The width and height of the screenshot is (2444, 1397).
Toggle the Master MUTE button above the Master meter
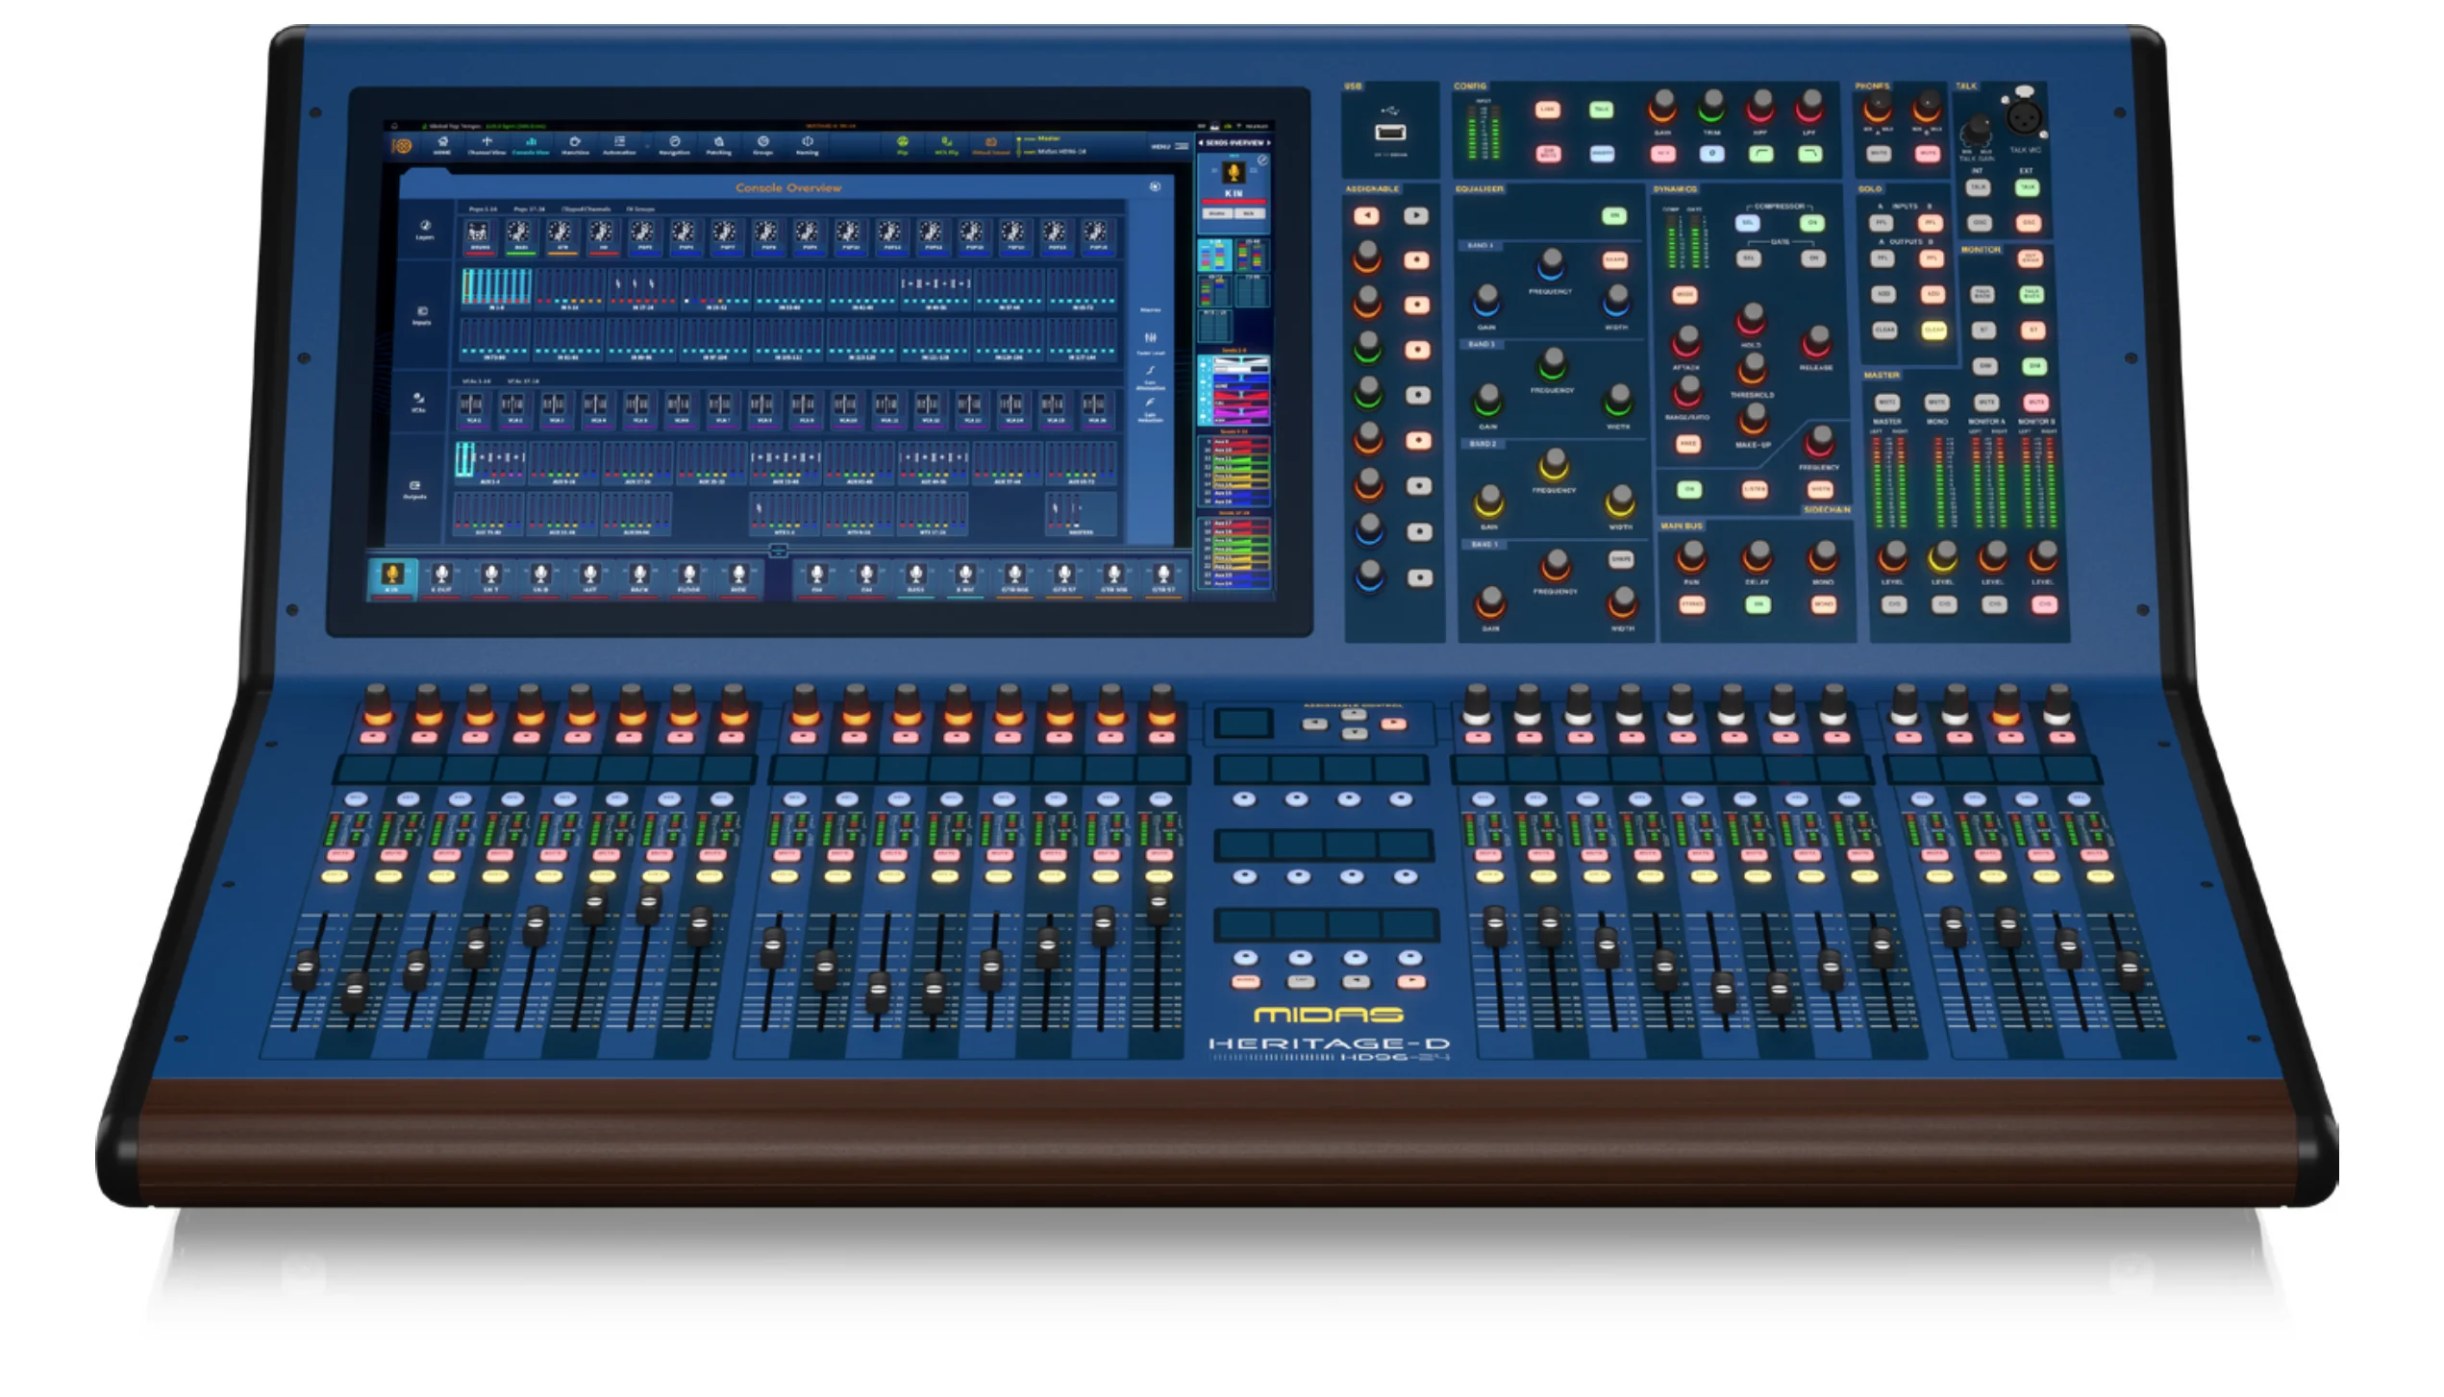coord(1886,403)
